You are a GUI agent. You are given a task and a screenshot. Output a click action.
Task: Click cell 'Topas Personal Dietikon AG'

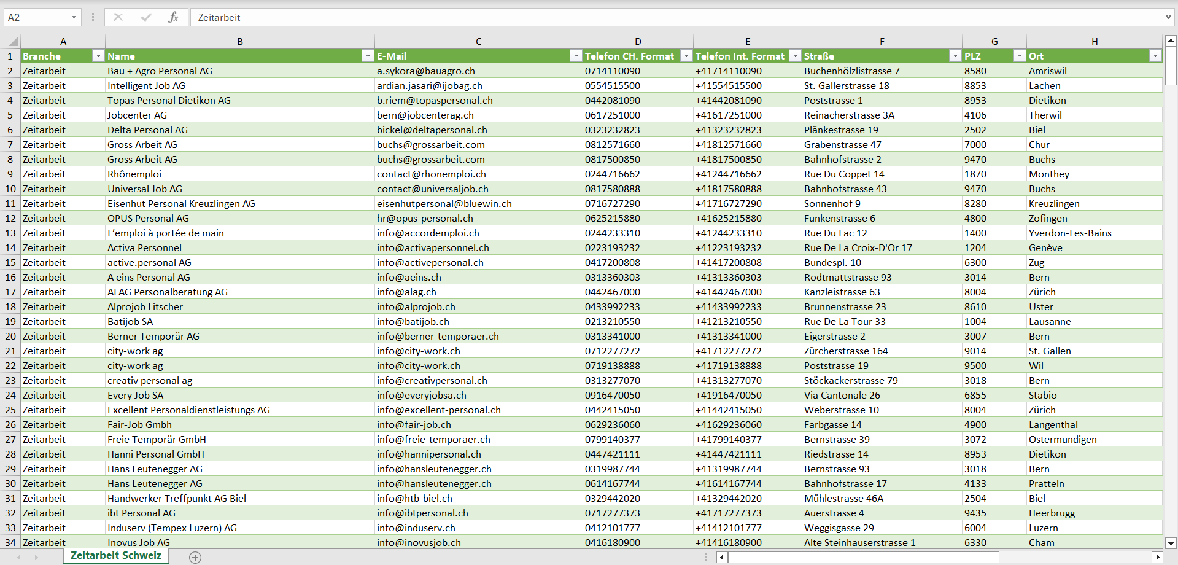point(240,100)
